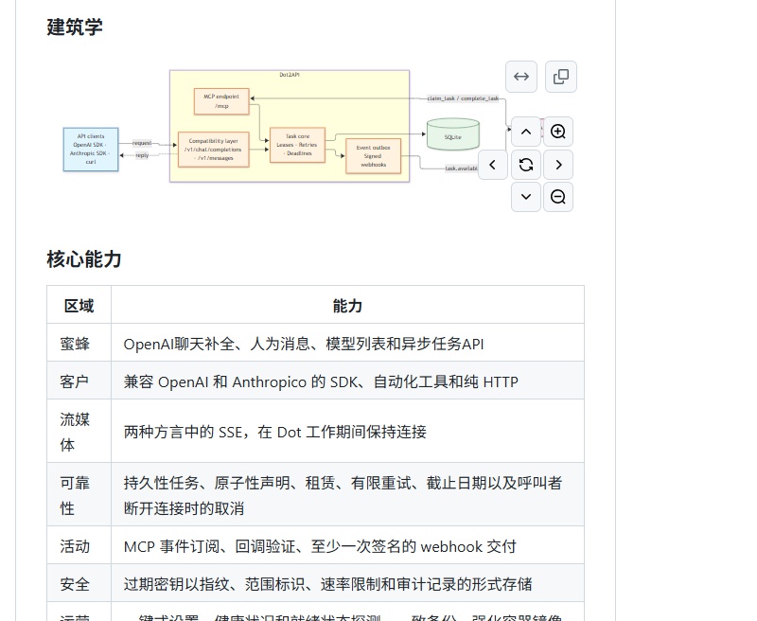Click the 持久性任务 capability description
Viewport: 757px width, 621px height.
click(x=343, y=495)
